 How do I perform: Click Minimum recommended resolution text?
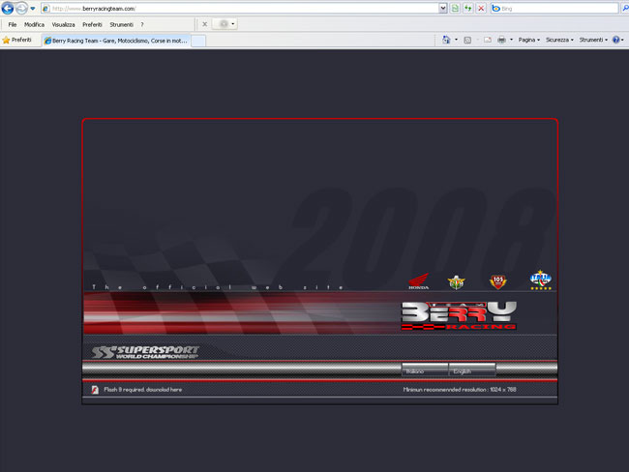click(460, 390)
